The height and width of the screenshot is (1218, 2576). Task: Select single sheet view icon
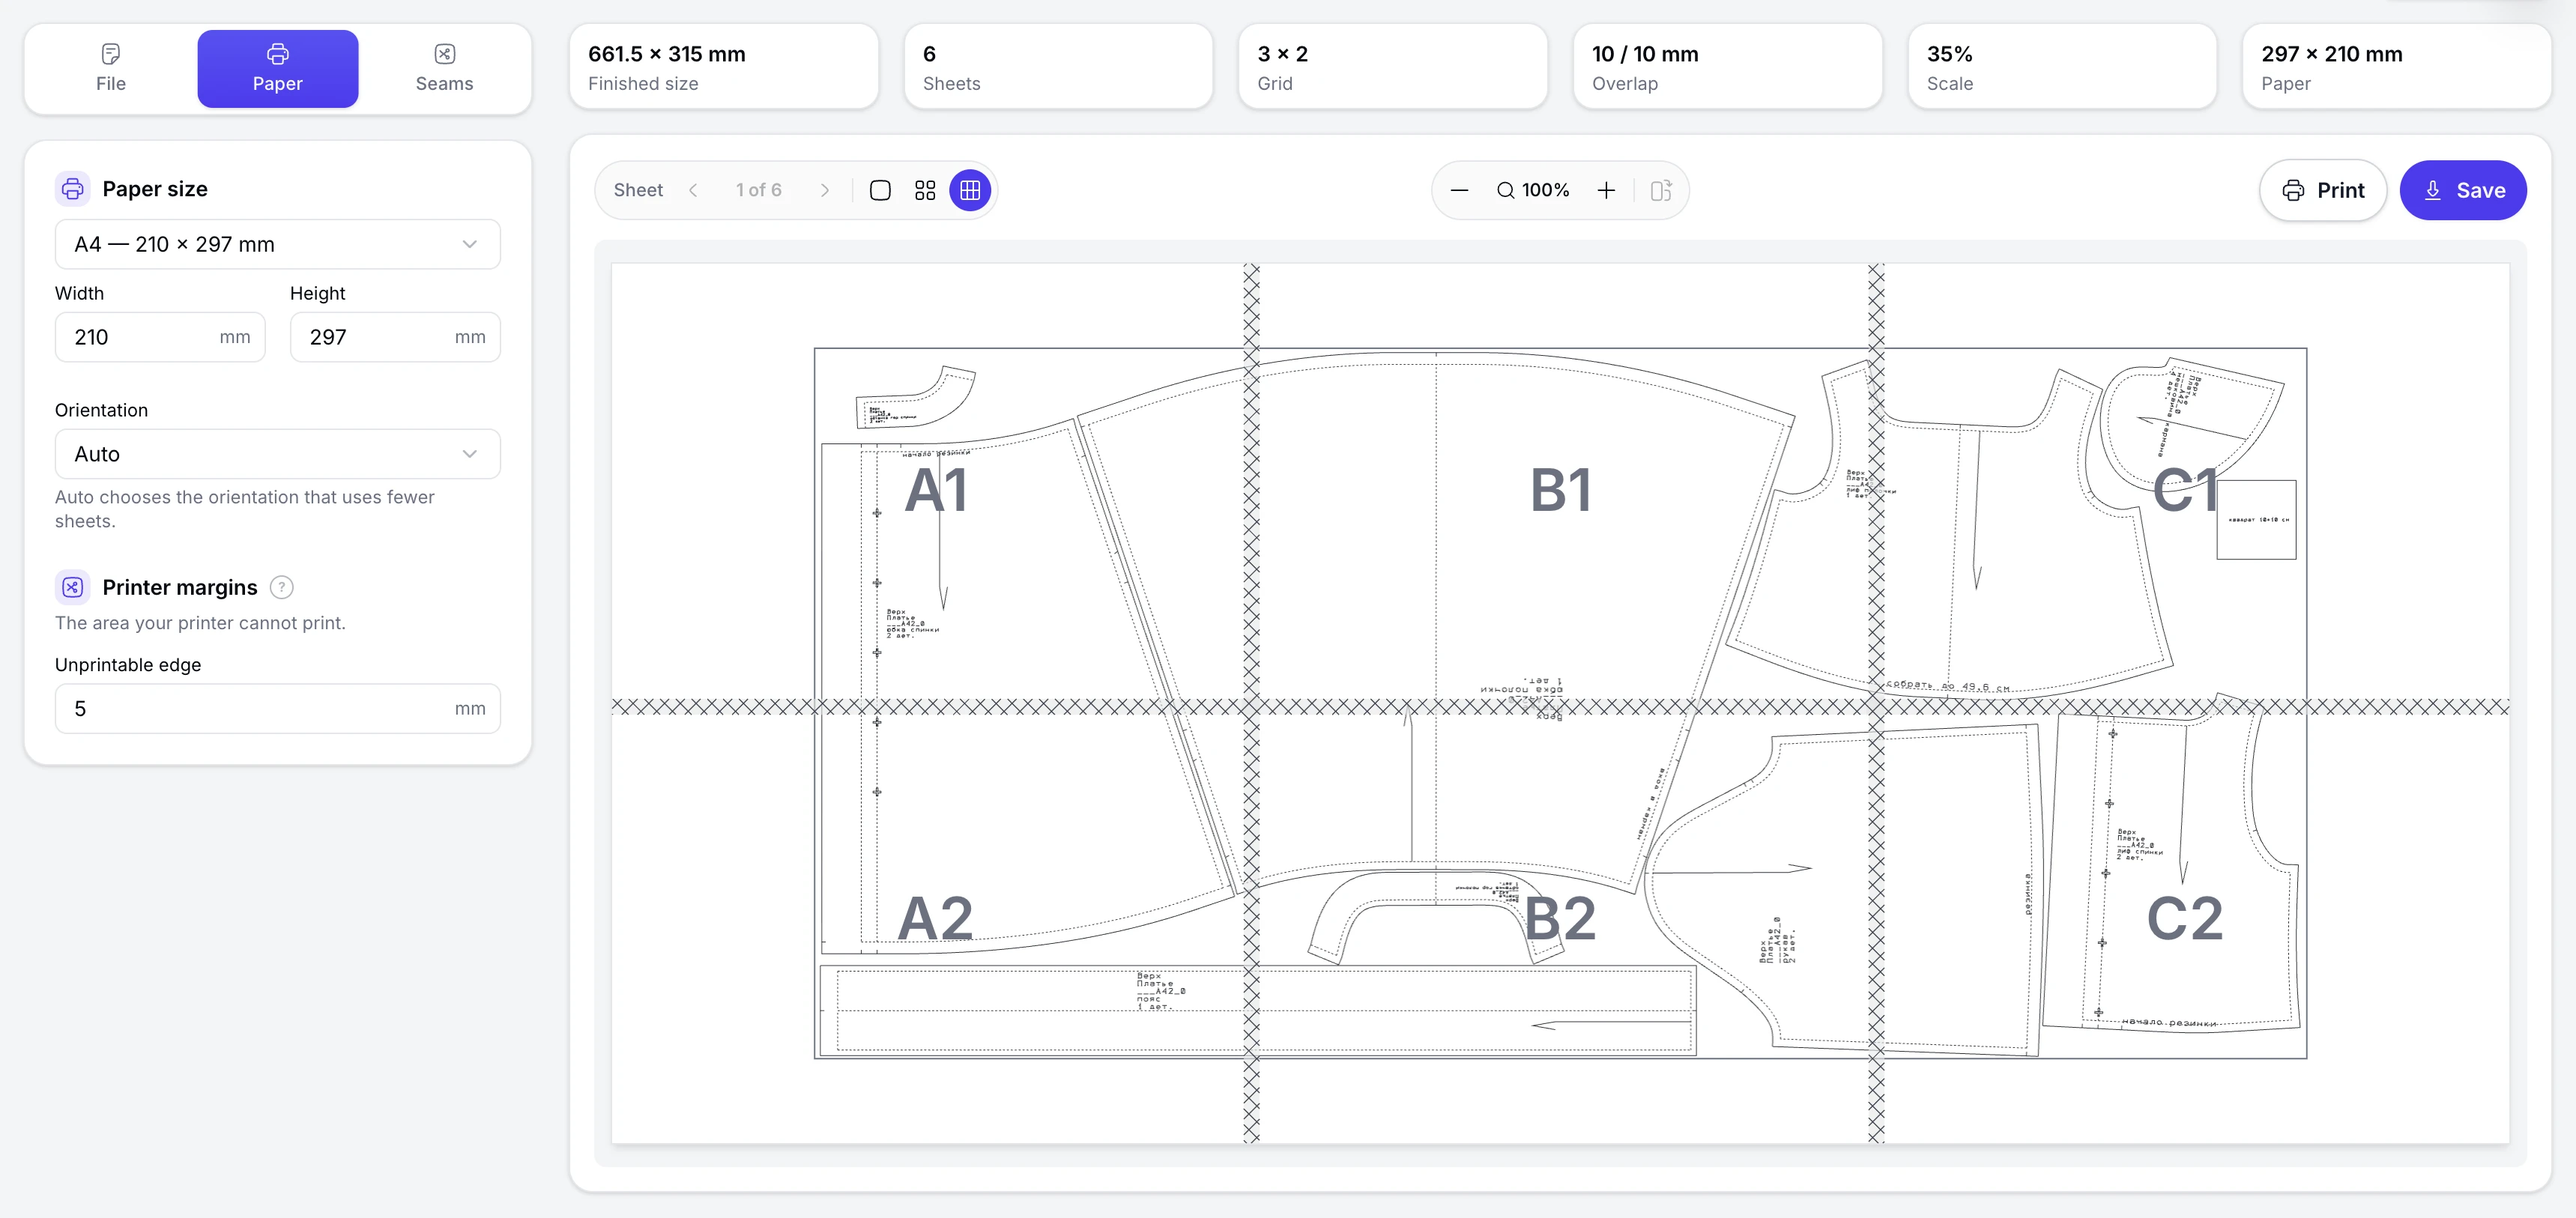[x=880, y=190]
